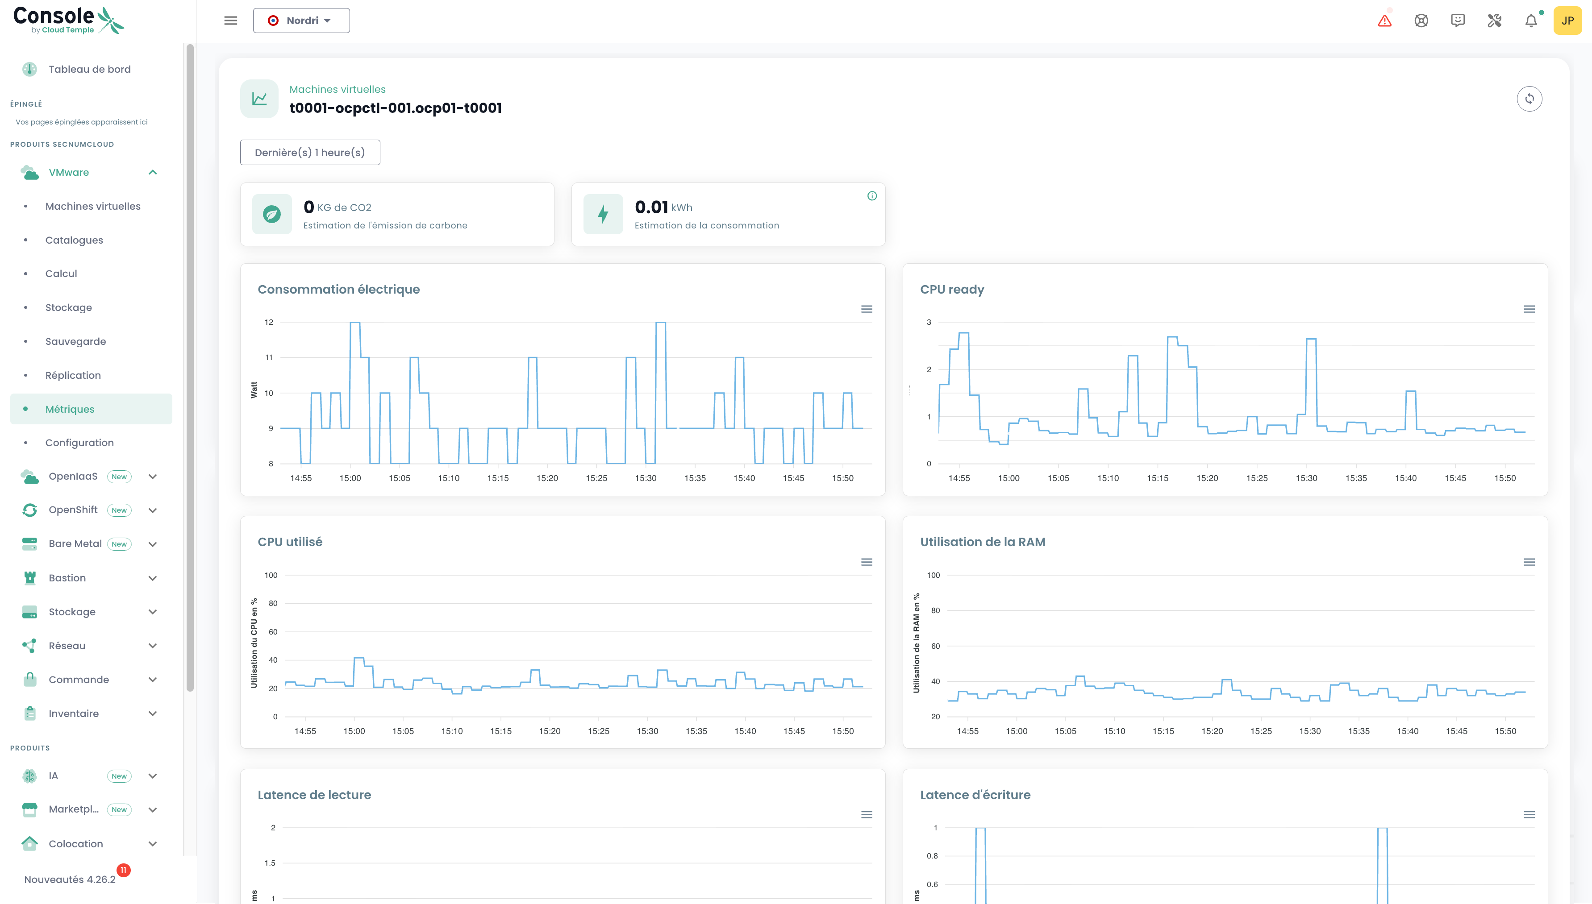Screen dimensions: 1592x904
Task: Open Consommation électrique chart menu icon
Action: pos(867,309)
